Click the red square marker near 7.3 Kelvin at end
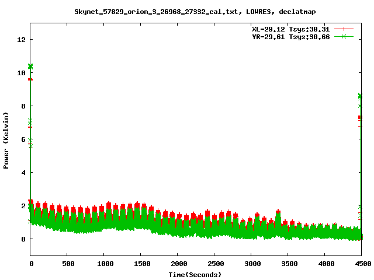This screenshot has height=280, width=374. pos(360,117)
